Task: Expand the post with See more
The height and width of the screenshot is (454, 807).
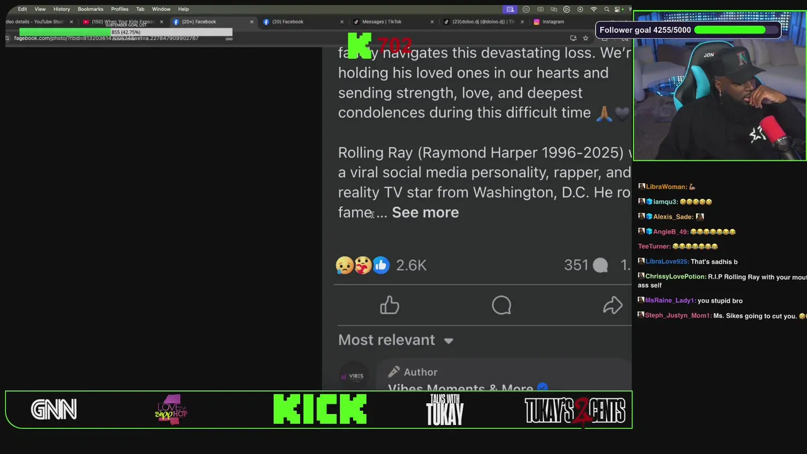Action: [x=426, y=212]
